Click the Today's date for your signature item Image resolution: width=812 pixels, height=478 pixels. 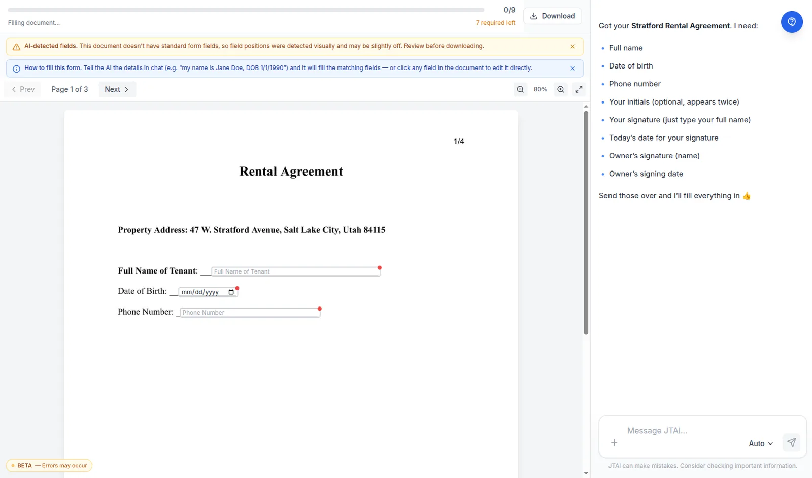coord(664,138)
